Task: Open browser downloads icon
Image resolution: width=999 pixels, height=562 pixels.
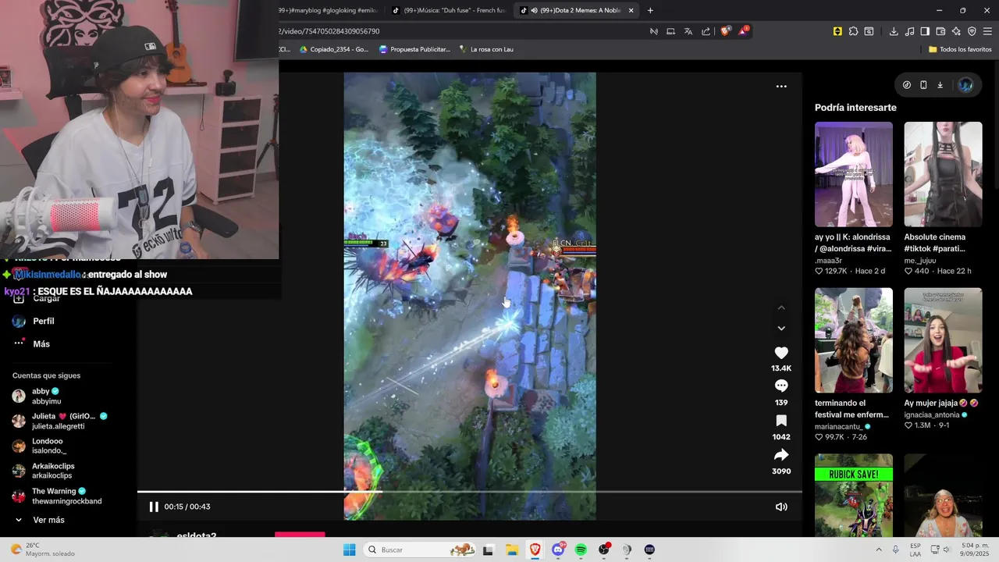Action: 894,31
